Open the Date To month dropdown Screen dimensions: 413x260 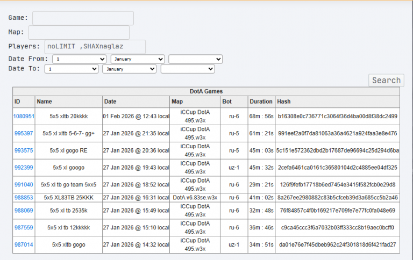pos(129,69)
